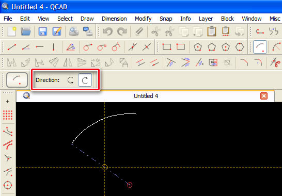Click the Round corner (fillet) tool icon
The height and width of the screenshot is (196, 282).
(x=258, y=62)
